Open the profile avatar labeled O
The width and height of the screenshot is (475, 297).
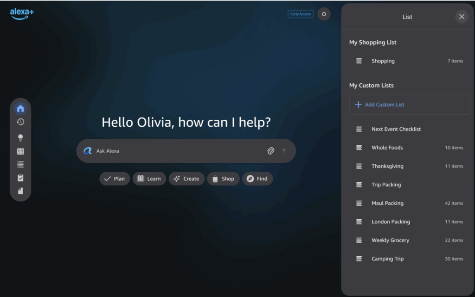tap(324, 14)
